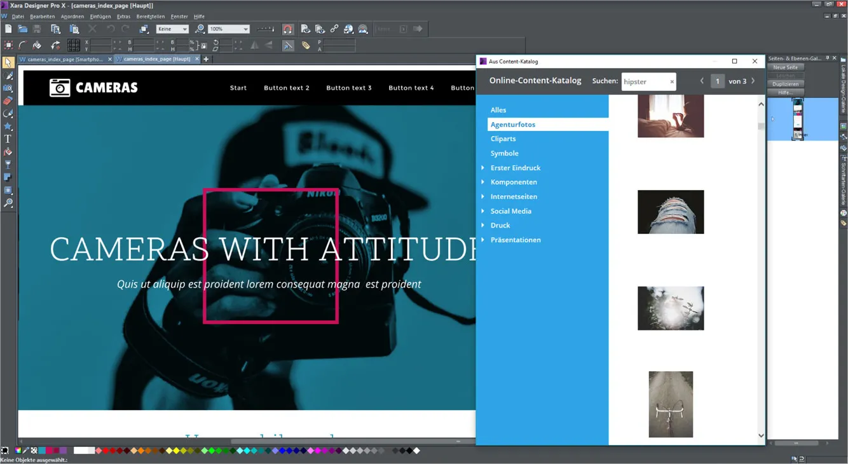This screenshot has width=848, height=464.
Task: Switch to the cameras_index_page Smartphone tab
Action: click(64, 59)
